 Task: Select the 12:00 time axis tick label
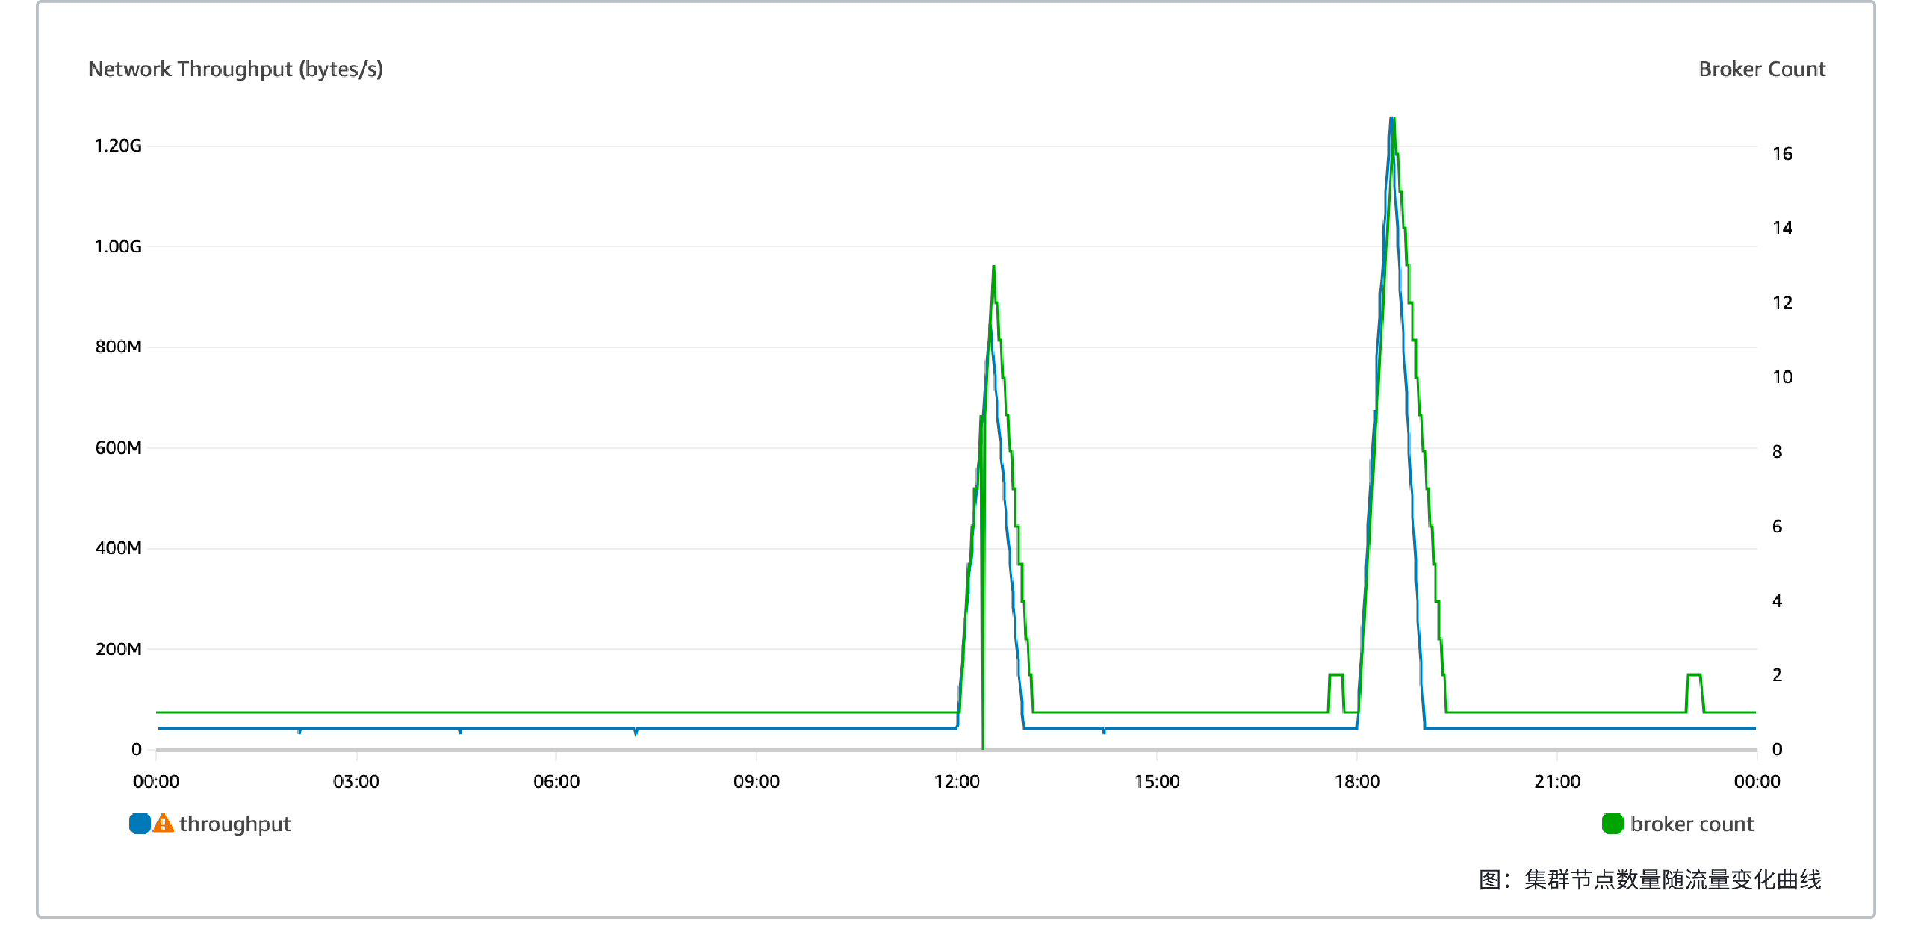957,781
